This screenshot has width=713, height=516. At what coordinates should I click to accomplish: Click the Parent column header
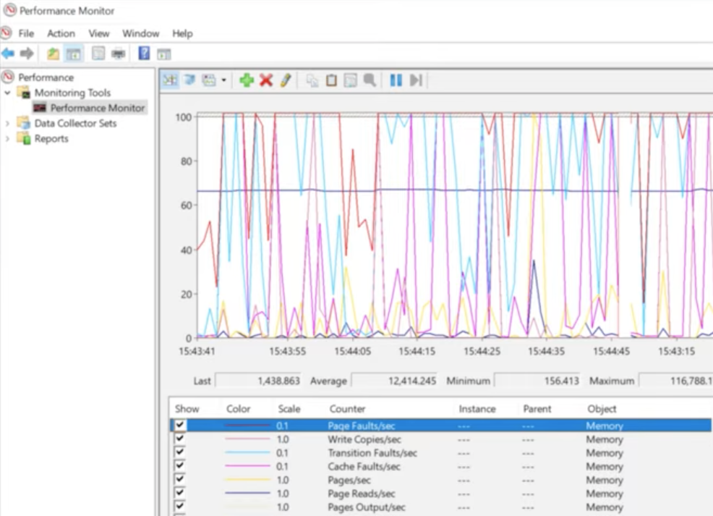tap(537, 409)
